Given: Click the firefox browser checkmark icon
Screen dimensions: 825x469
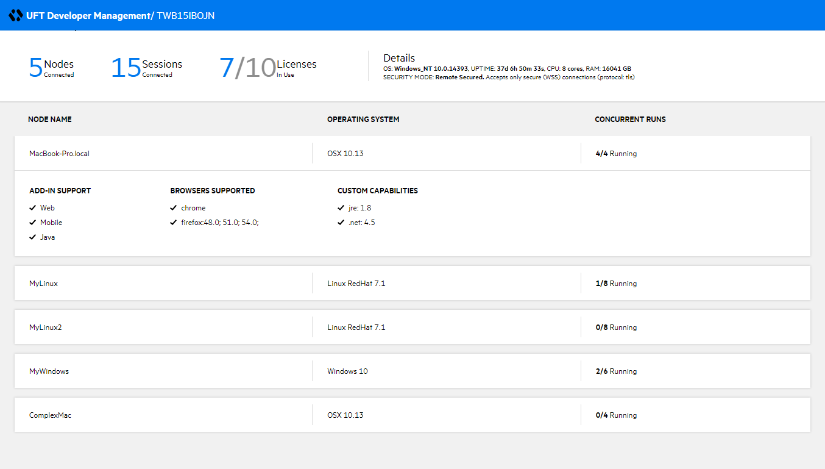Looking at the screenshot, I should click(174, 223).
